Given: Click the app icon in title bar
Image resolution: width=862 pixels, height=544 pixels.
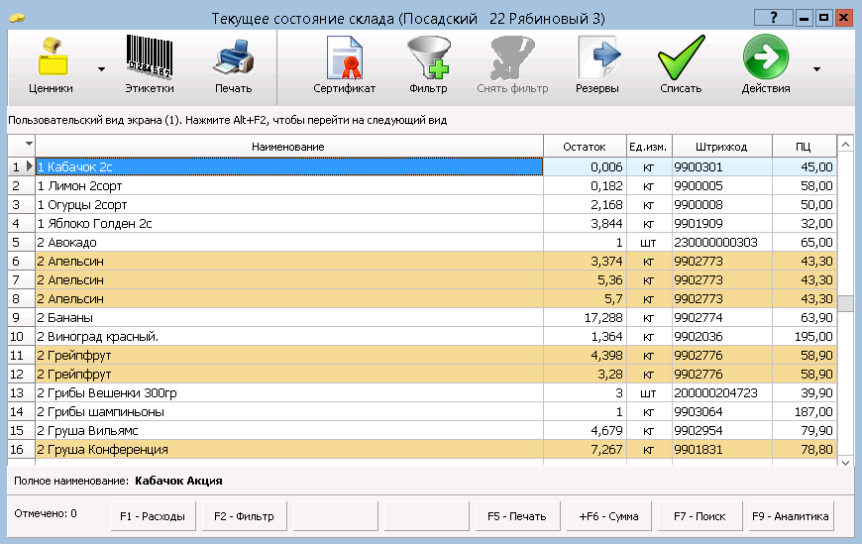Looking at the screenshot, I should [17, 18].
